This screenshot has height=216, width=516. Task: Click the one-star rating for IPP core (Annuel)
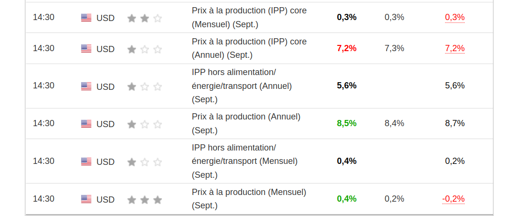[145, 49]
